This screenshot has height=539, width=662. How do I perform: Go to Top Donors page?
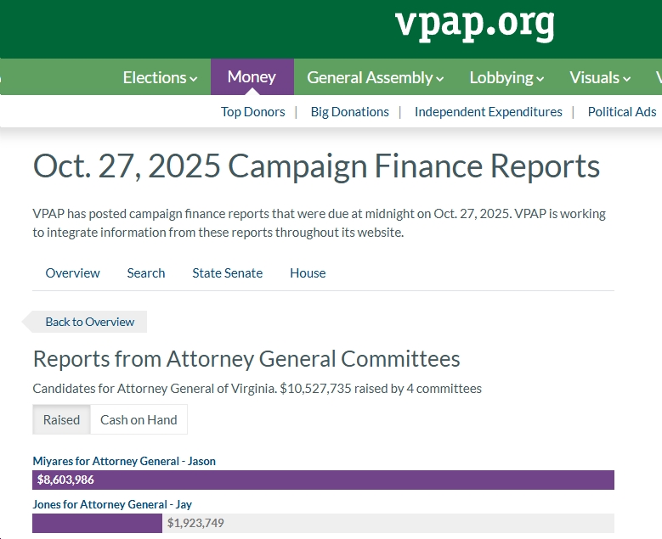[253, 112]
